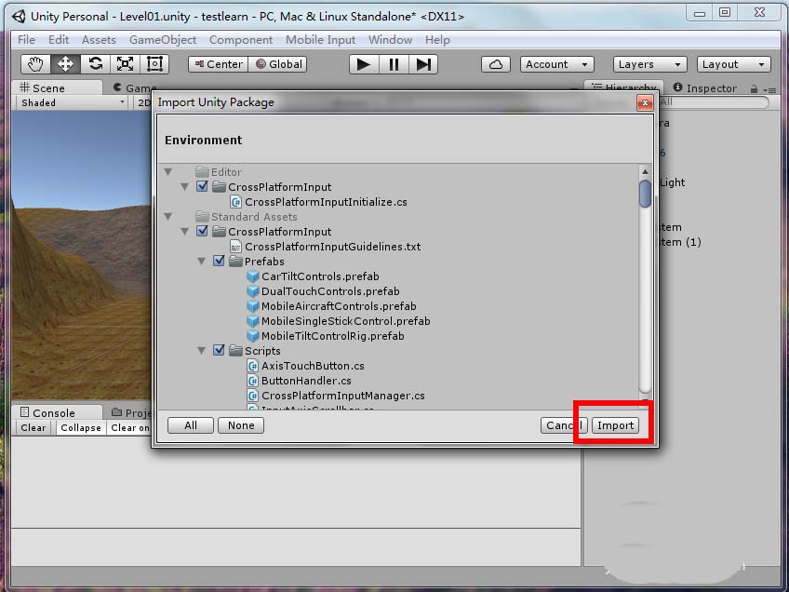Toggle 2D view in Scene toolbar
The height and width of the screenshot is (592, 789).
coord(144,102)
